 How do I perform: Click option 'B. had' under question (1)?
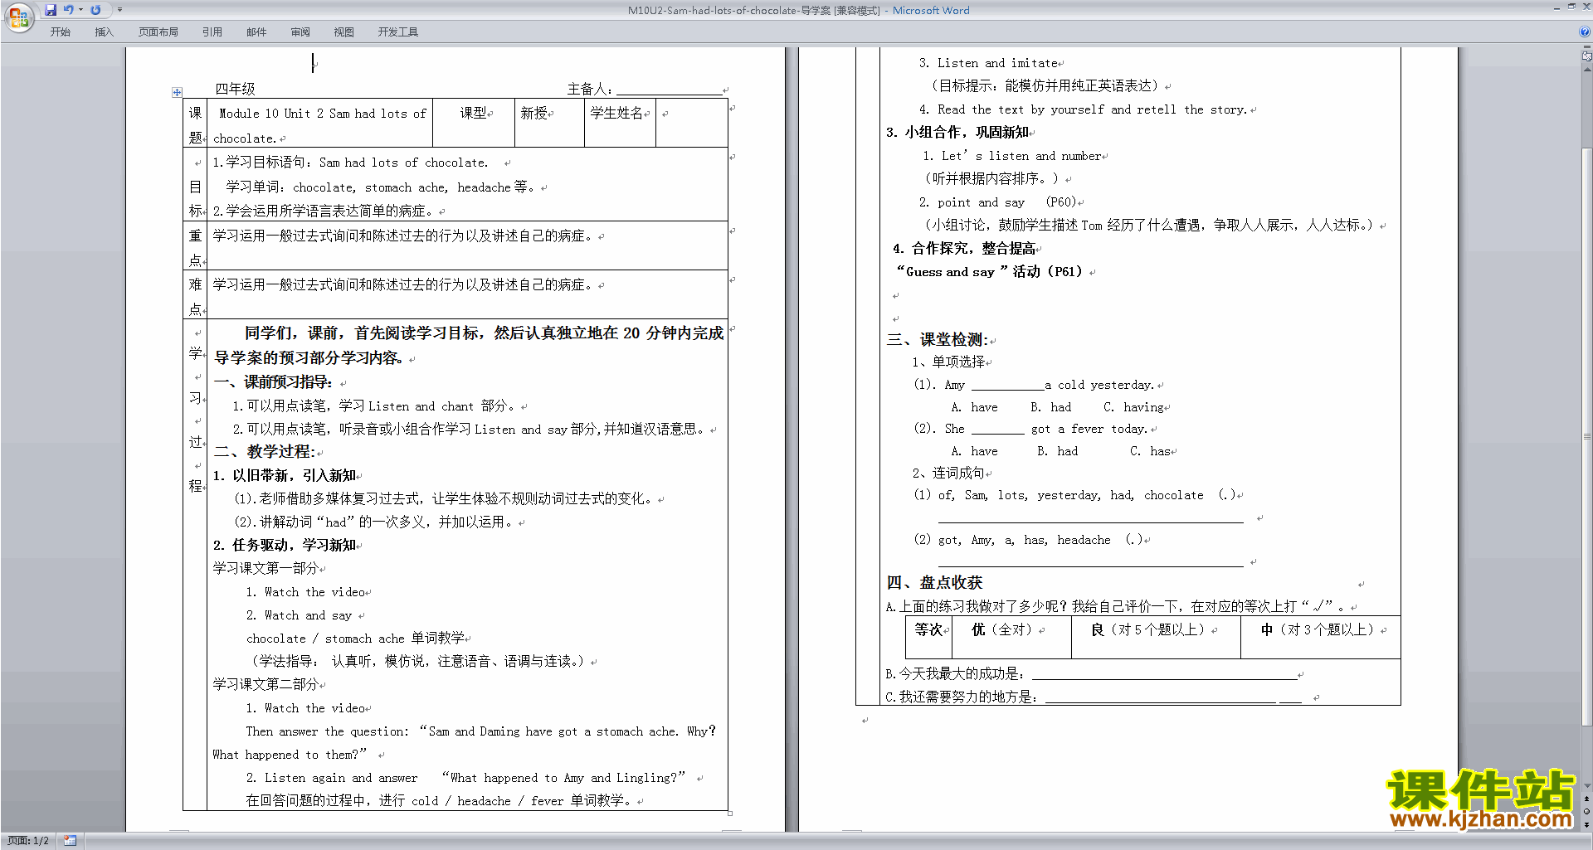pos(1050,407)
